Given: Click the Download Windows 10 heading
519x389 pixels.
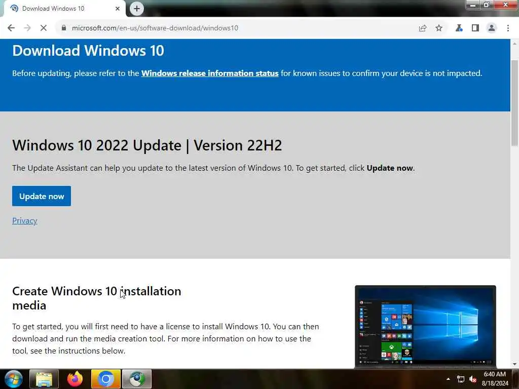Looking at the screenshot, I should click(88, 51).
